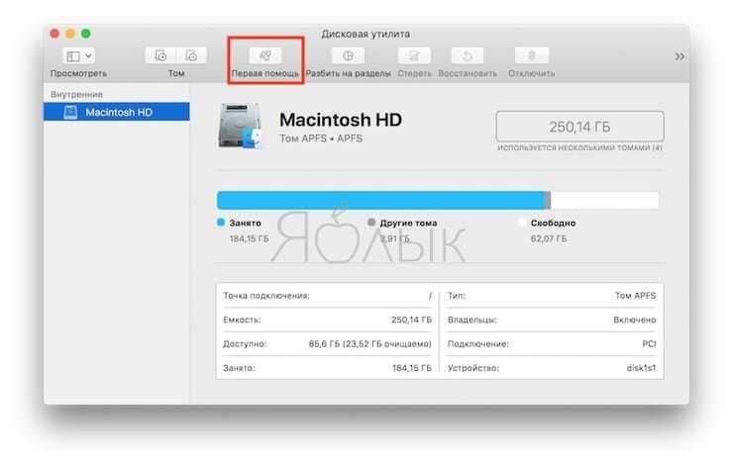733x467 pixels.
Task: Expand the toolbar overflow chevrons
Action: coord(680,56)
